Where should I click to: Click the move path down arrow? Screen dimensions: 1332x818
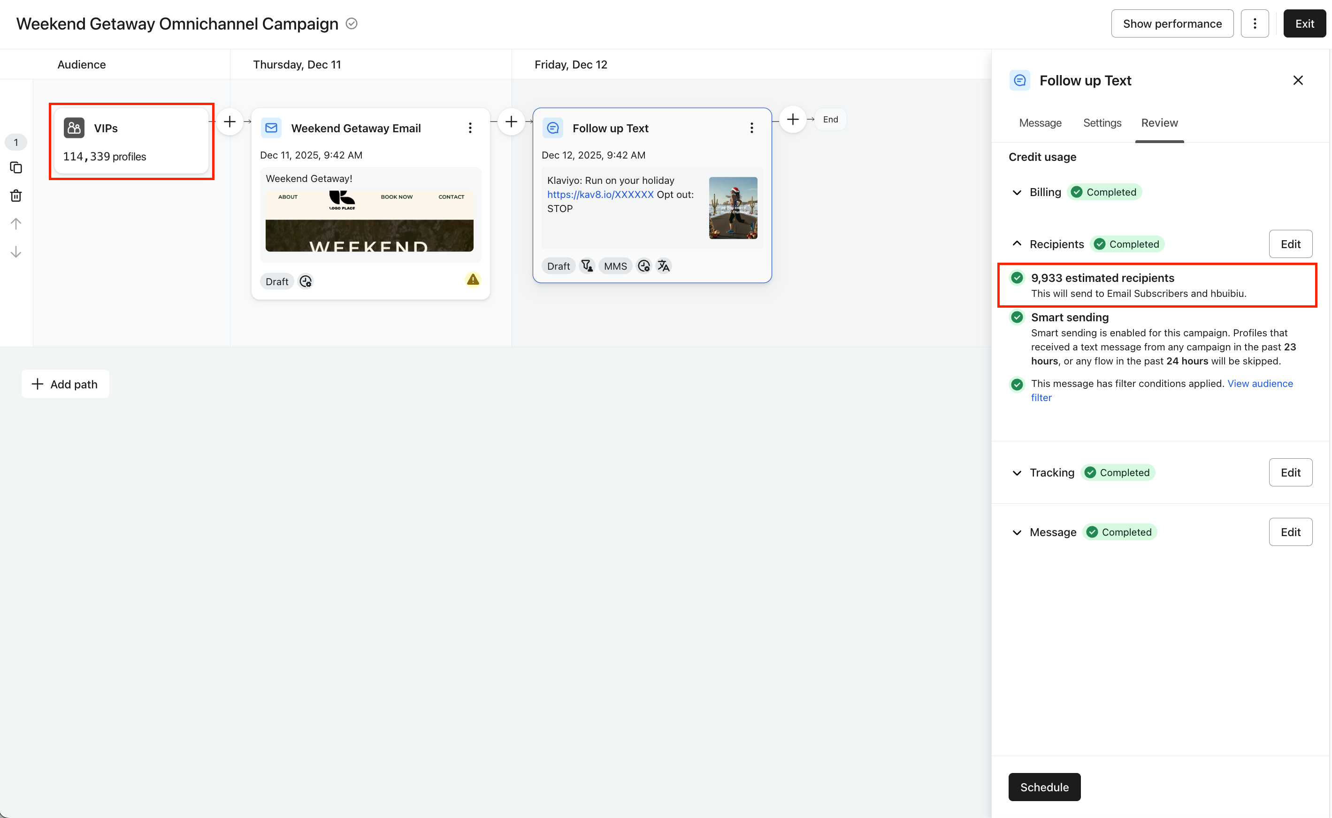click(x=16, y=252)
